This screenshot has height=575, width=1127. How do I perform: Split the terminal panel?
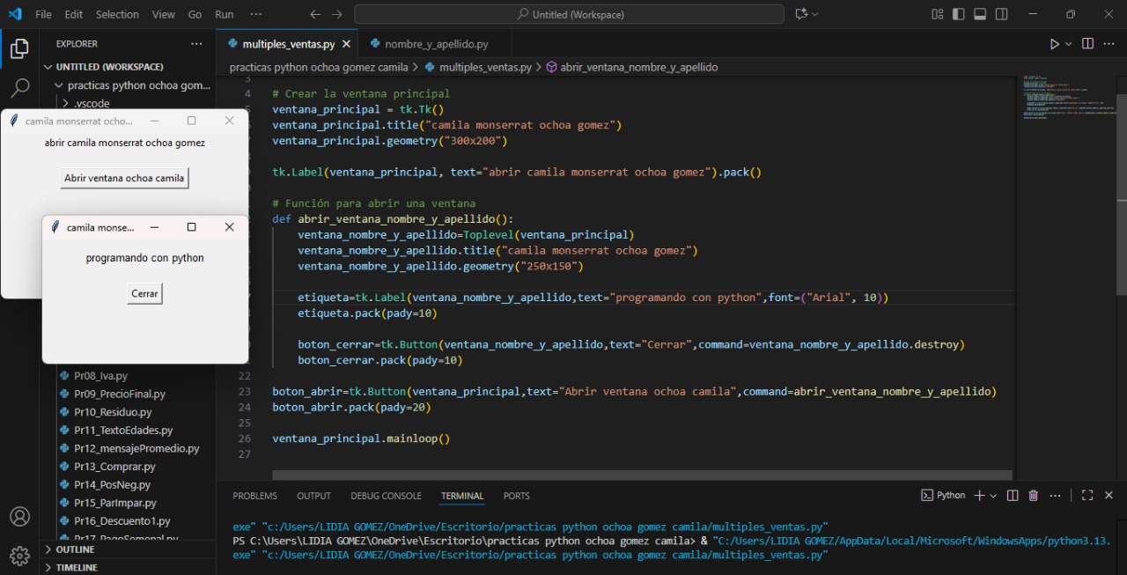pos(1013,496)
